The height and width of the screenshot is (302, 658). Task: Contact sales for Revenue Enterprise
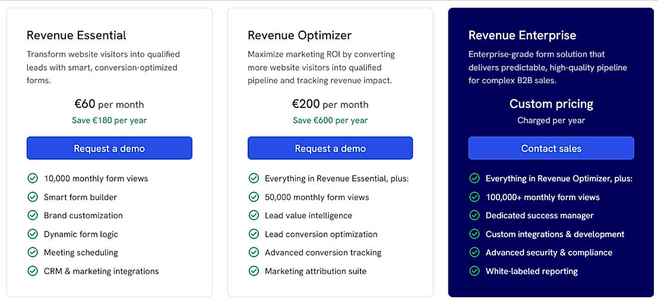pos(551,148)
